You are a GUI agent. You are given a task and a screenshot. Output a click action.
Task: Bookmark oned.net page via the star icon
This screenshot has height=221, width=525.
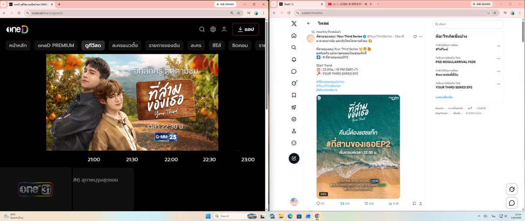point(238,13)
